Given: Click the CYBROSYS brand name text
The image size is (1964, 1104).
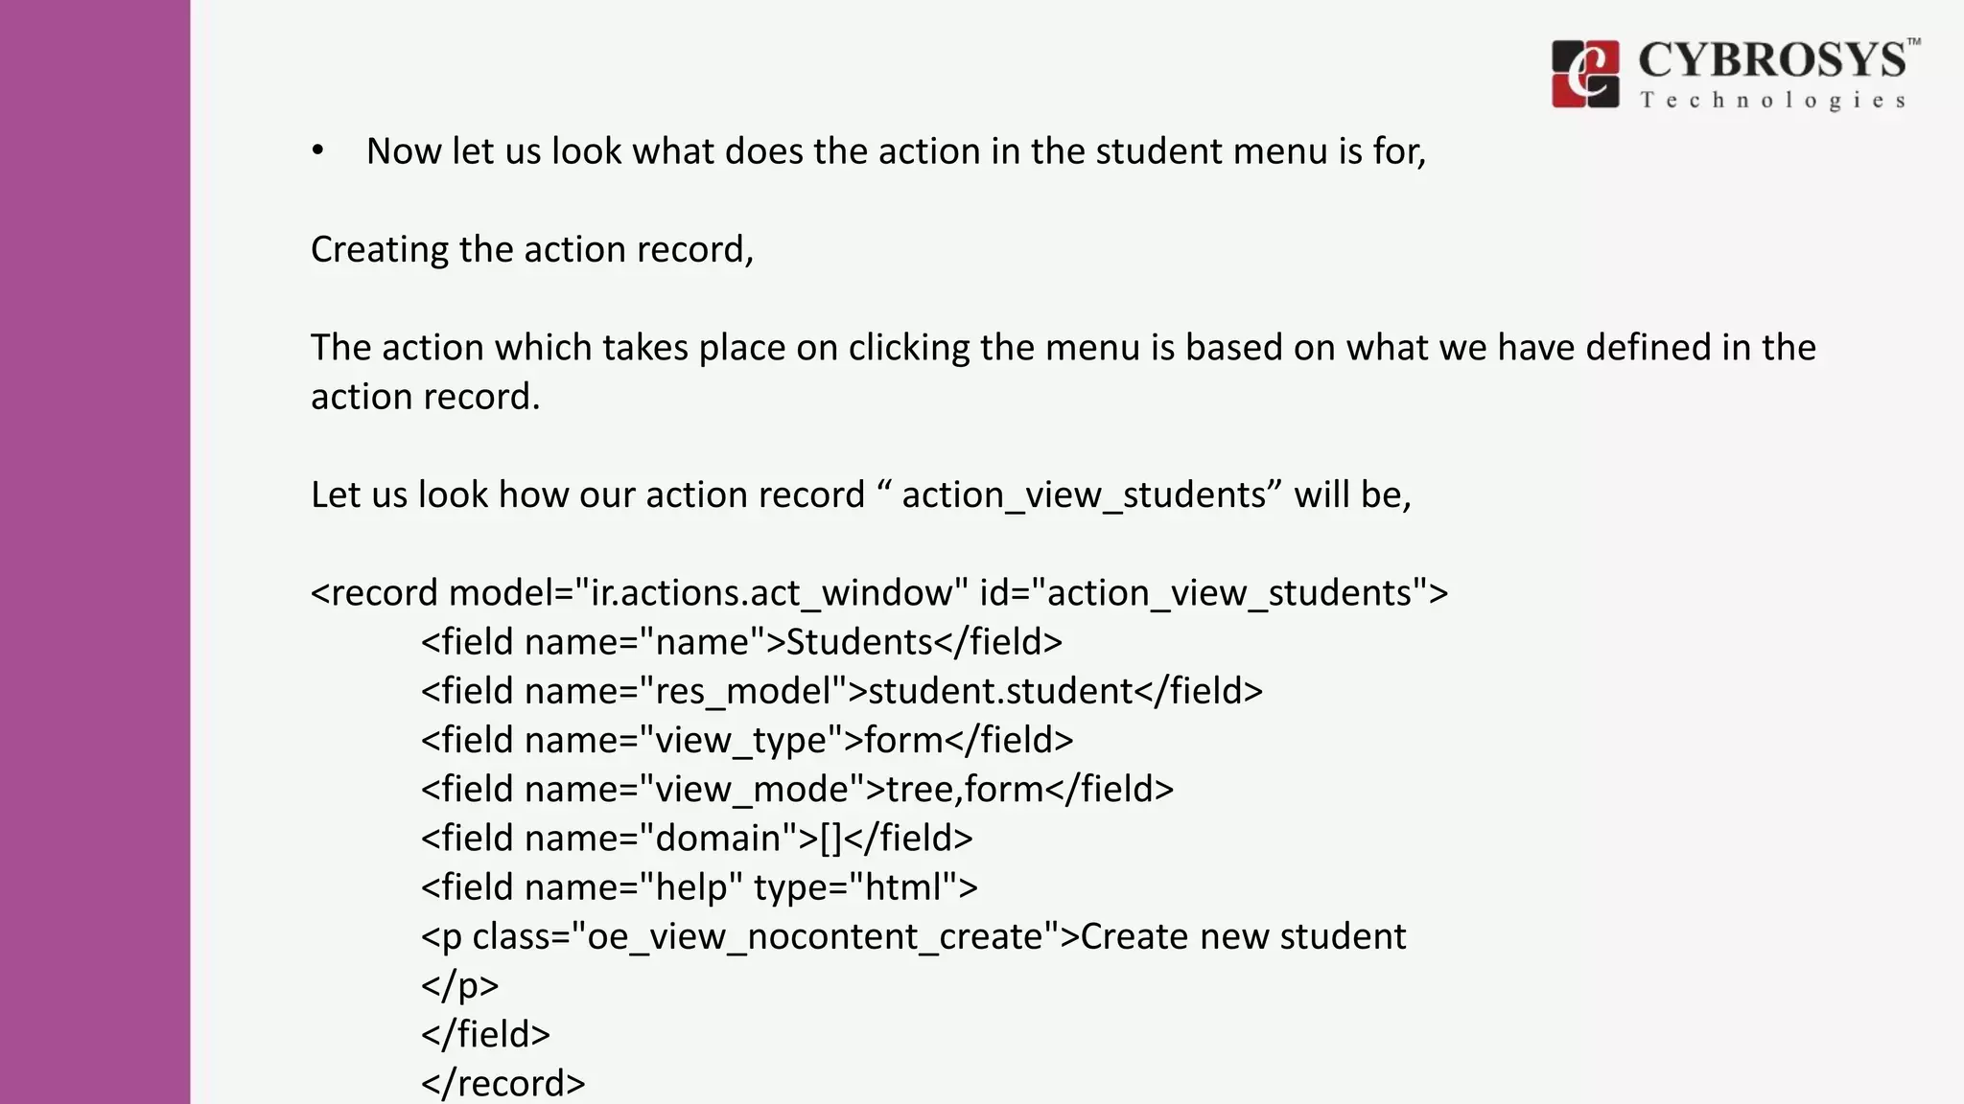Looking at the screenshot, I should point(1771,60).
